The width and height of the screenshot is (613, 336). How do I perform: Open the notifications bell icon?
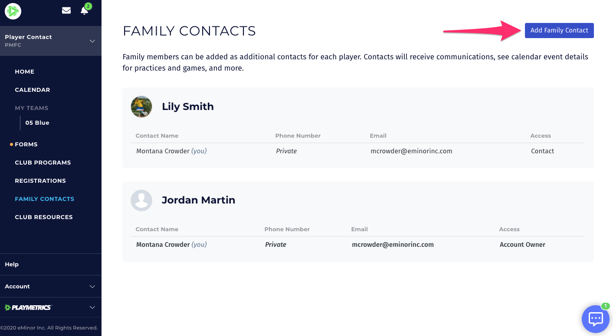[x=85, y=10]
